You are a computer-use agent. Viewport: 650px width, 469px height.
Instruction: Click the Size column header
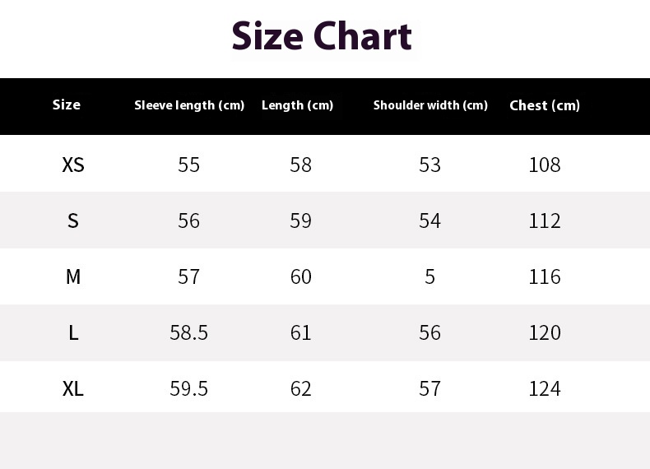tap(67, 104)
